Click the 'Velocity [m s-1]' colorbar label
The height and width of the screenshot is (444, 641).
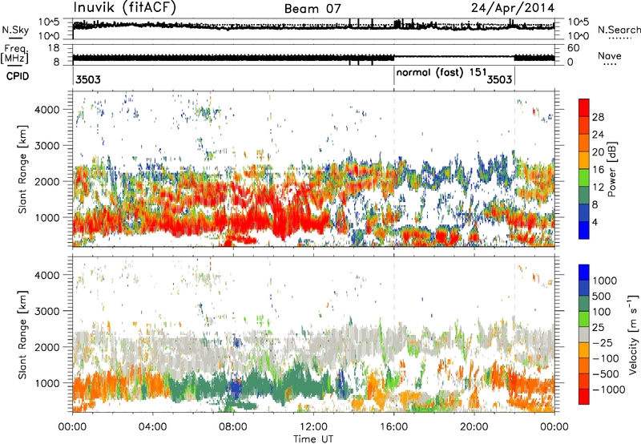click(633, 334)
